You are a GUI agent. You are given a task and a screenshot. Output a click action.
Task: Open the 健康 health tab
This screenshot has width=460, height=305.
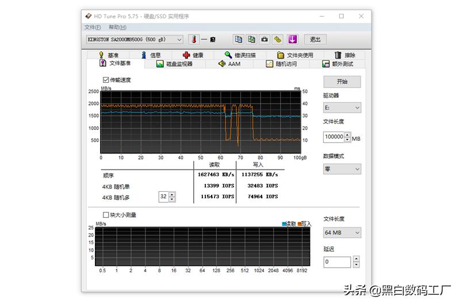[x=193, y=55]
